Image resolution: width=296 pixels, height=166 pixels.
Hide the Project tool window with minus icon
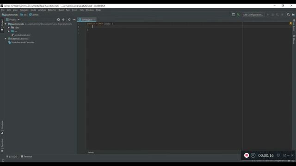(x=74, y=19)
